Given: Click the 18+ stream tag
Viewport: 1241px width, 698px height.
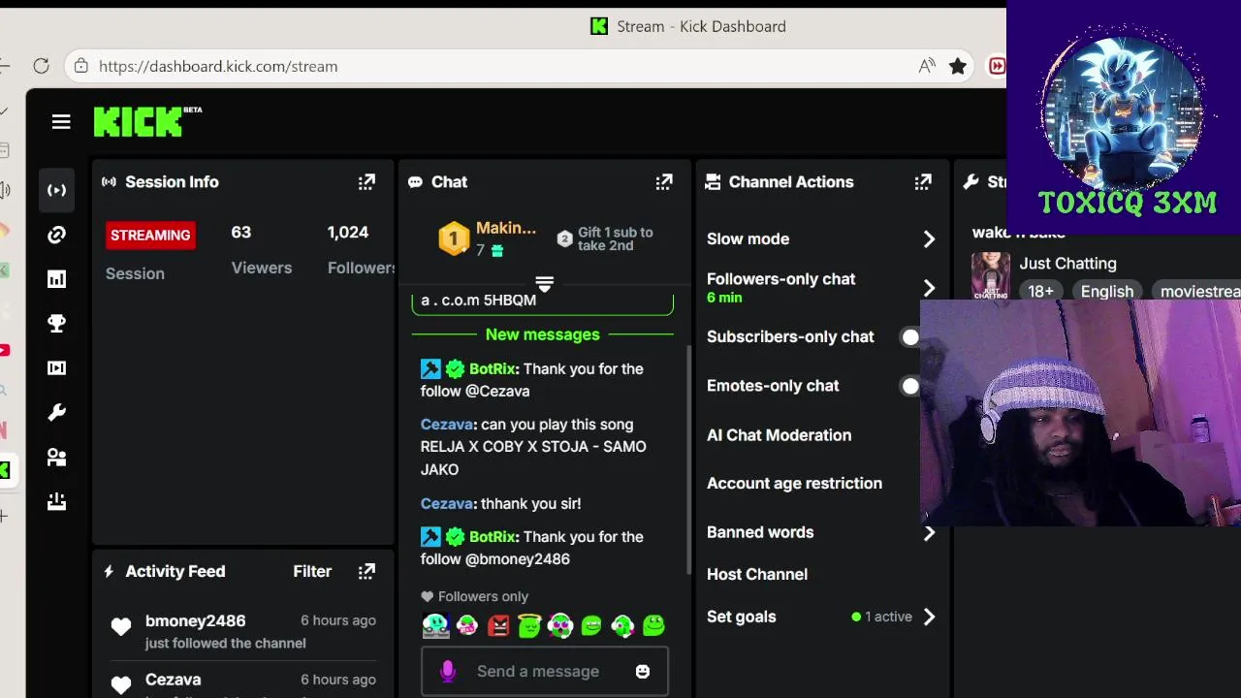Looking at the screenshot, I should (x=1040, y=292).
